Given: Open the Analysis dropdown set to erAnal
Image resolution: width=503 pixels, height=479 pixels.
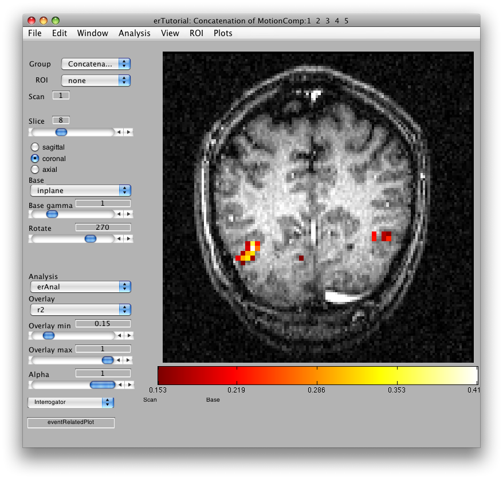Looking at the screenshot, I should [x=81, y=287].
